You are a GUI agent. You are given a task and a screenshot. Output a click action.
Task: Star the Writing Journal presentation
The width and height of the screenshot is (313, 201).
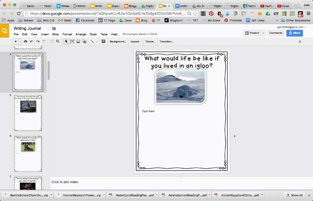pyautogui.click(x=48, y=28)
